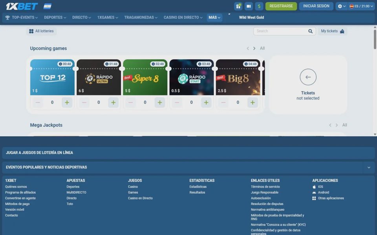Screen dimensions: 377x235
Task: Open My tickets
Action: (333, 31)
